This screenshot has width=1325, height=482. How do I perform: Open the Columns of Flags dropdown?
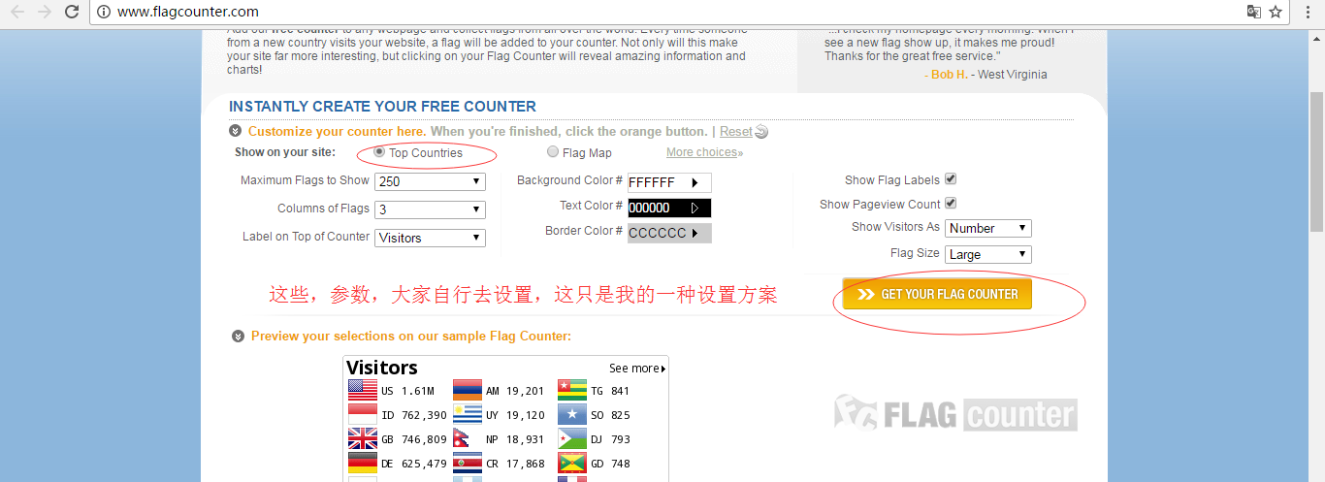tap(430, 209)
